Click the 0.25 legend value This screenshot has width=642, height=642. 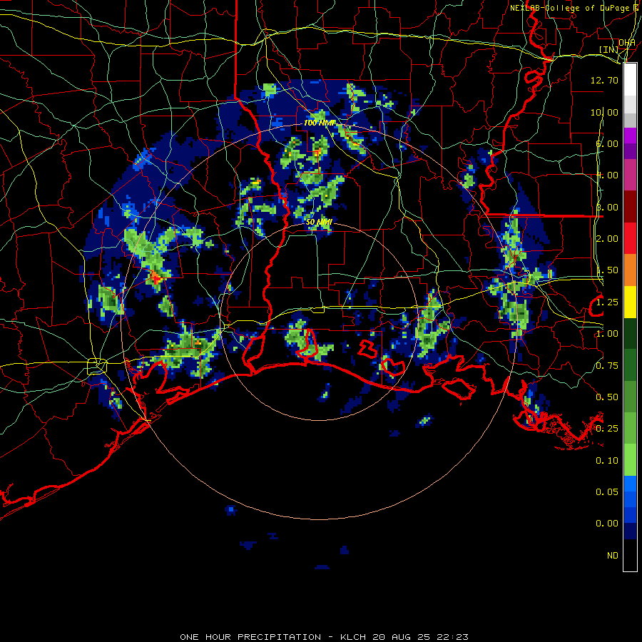click(607, 429)
